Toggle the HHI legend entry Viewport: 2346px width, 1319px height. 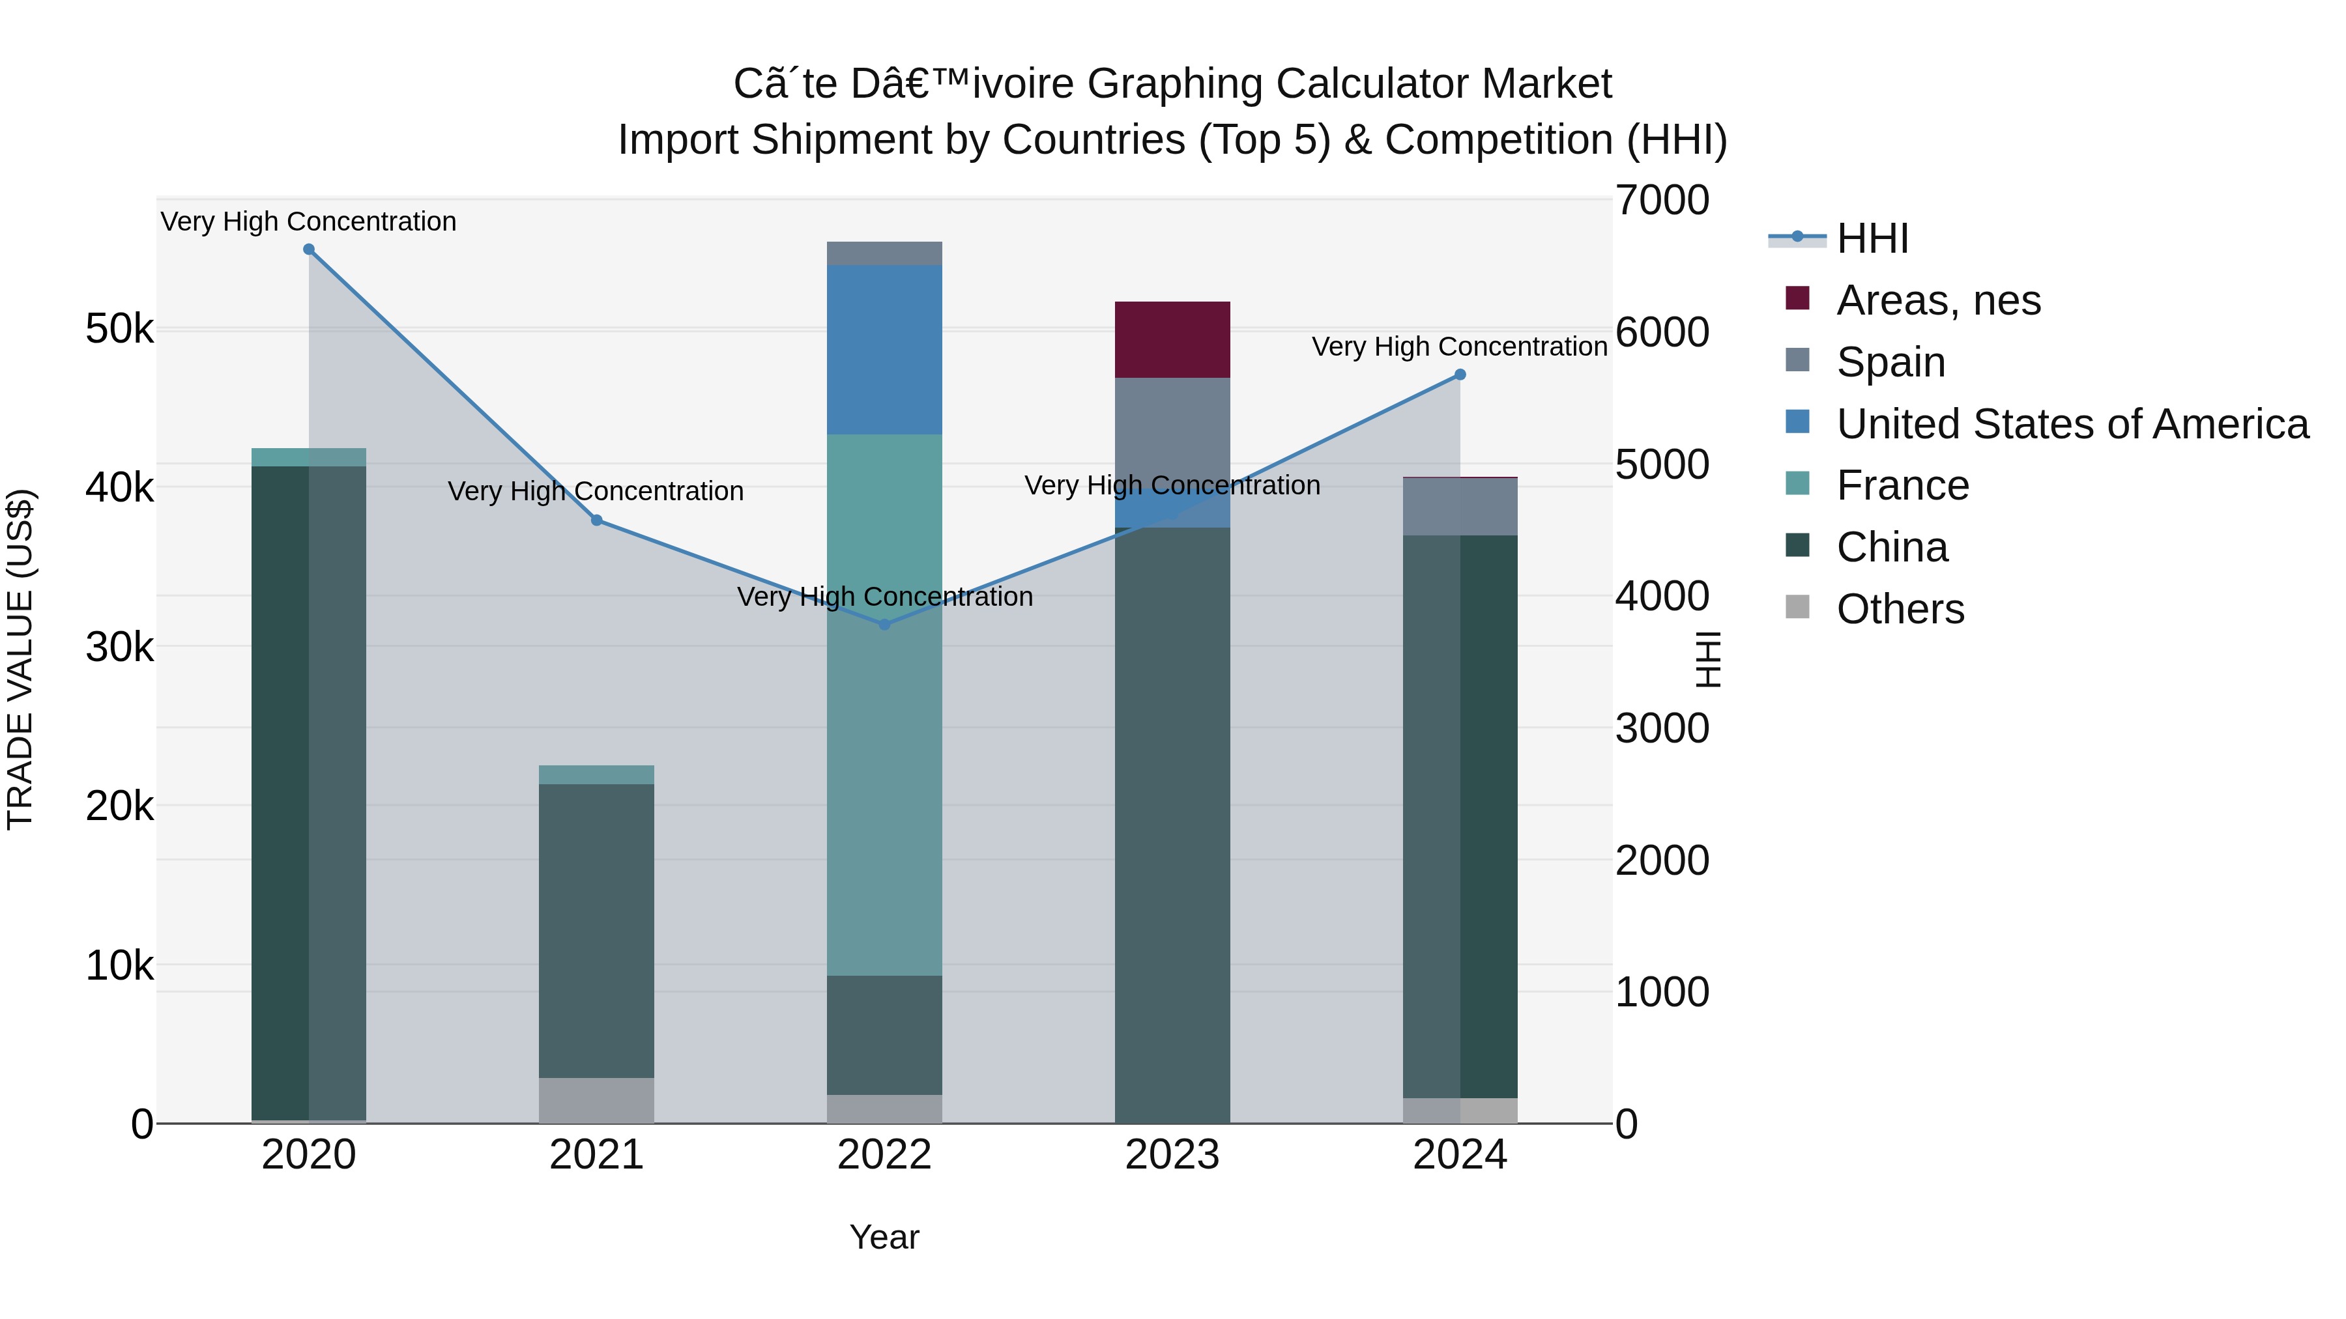coord(1840,238)
